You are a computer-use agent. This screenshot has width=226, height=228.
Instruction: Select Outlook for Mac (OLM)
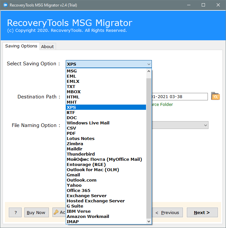pyautogui.click(x=106, y=170)
